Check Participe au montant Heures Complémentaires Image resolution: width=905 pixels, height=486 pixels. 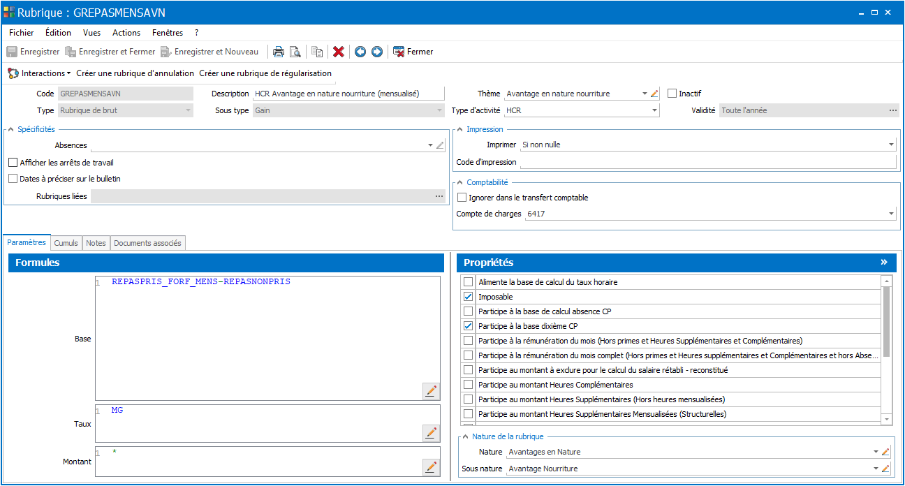[x=468, y=385]
